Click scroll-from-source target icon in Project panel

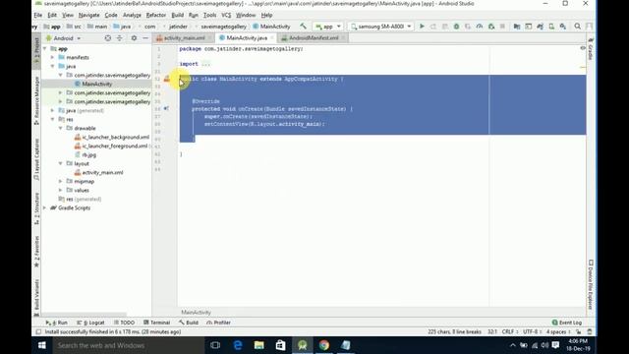108,38
